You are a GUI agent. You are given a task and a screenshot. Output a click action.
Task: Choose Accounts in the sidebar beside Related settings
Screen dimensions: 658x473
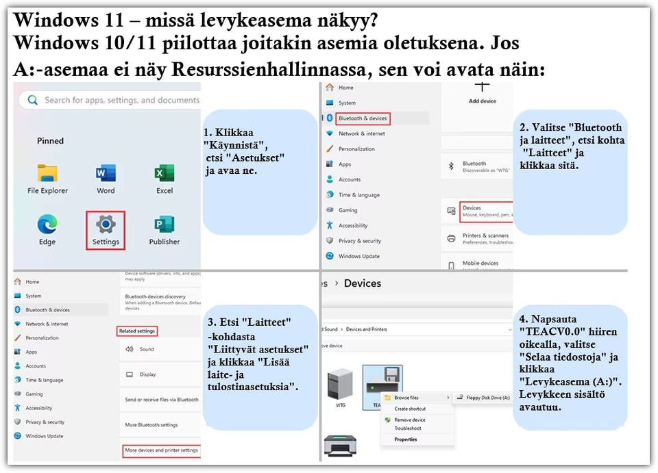[35, 366]
